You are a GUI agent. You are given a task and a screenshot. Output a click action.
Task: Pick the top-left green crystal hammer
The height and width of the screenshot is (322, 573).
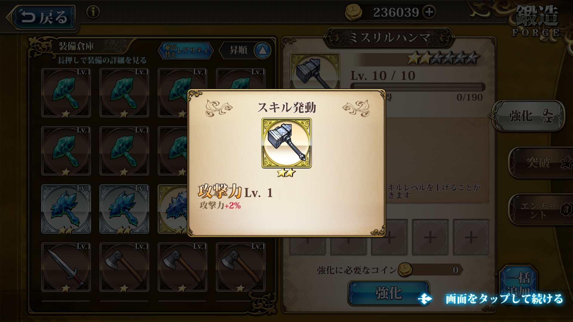click(66, 93)
